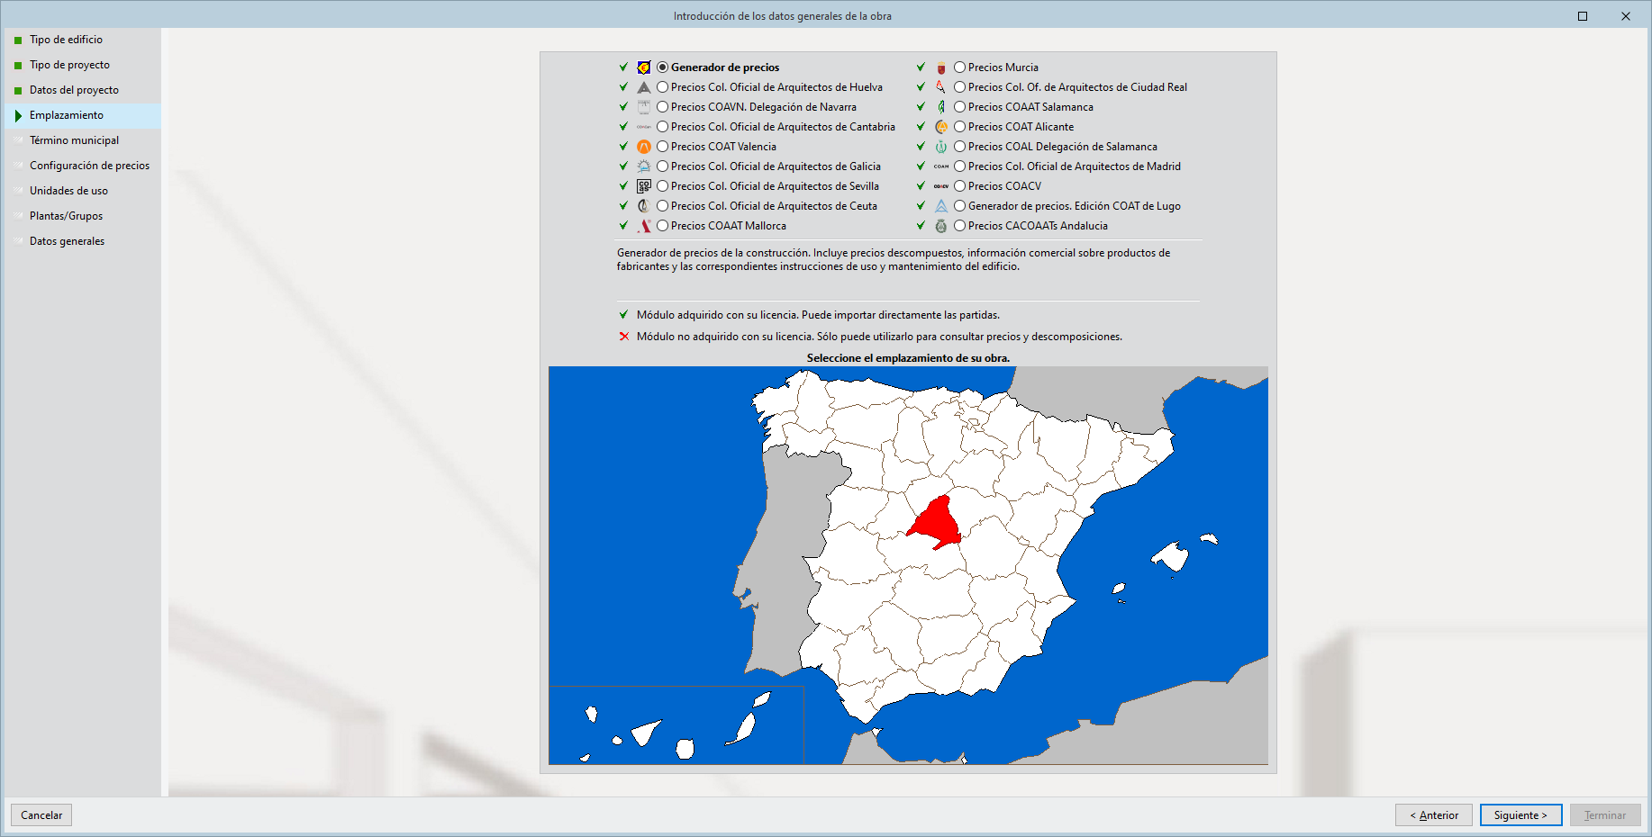Image resolution: width=1652 pixels, height=837 pixels.
Task: Click the Galicia architects logo icon
Action: coord(644,166)
